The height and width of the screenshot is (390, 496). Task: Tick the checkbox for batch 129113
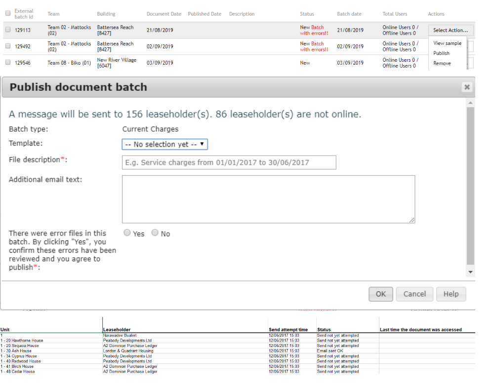[7, 29]
